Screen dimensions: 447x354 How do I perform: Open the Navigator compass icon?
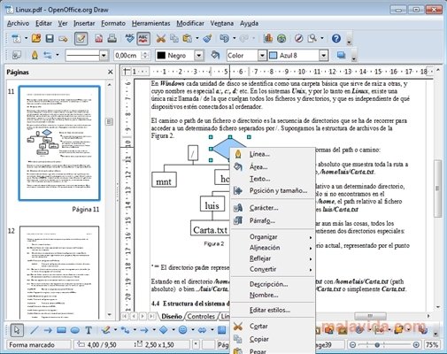299,38
